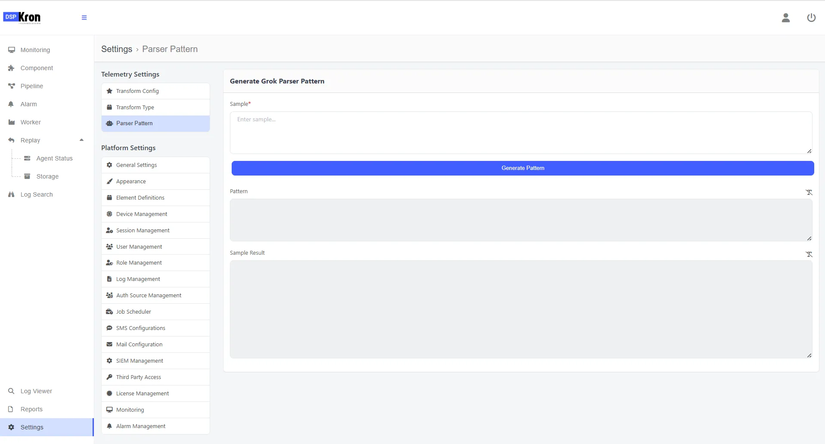Click the Worker icon in sidebar
This screenshot has width=825, height=444.
pyautogui.click(x=12, y=122)
